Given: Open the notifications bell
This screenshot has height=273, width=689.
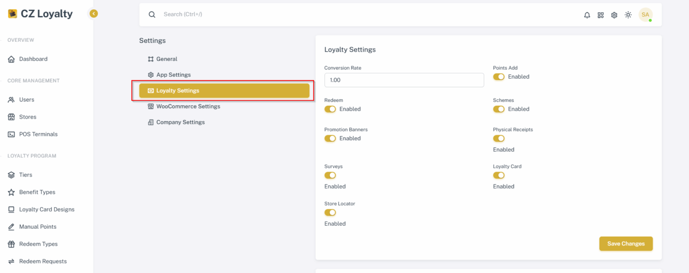Looking at the screenshot, I should 587,15.
